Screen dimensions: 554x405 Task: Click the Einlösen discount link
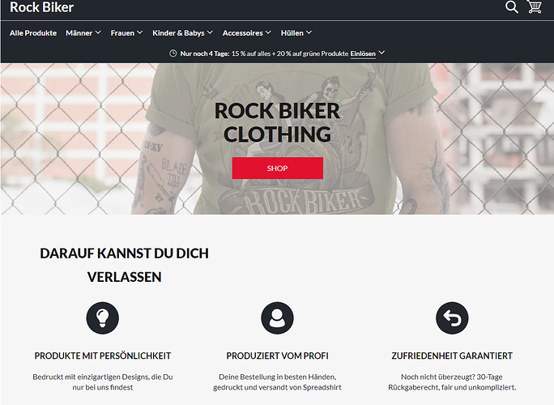(x=363, y=53)
